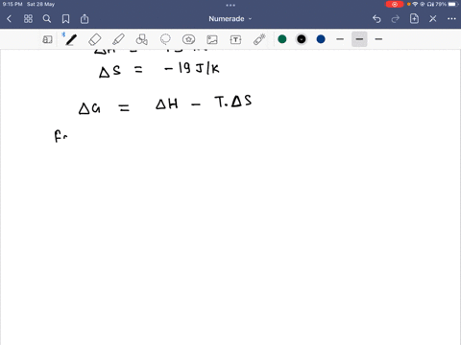Viewport: 461px width, 345px height.
Task: Pick the thinnest stroke width
Action: coord(340,39)
